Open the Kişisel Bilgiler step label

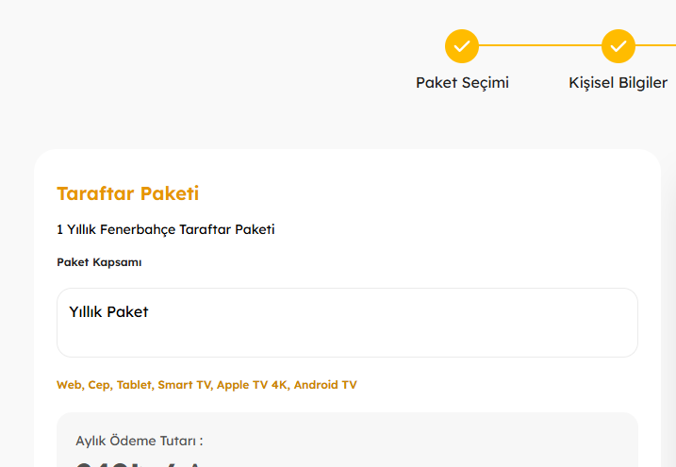(618, 82)
